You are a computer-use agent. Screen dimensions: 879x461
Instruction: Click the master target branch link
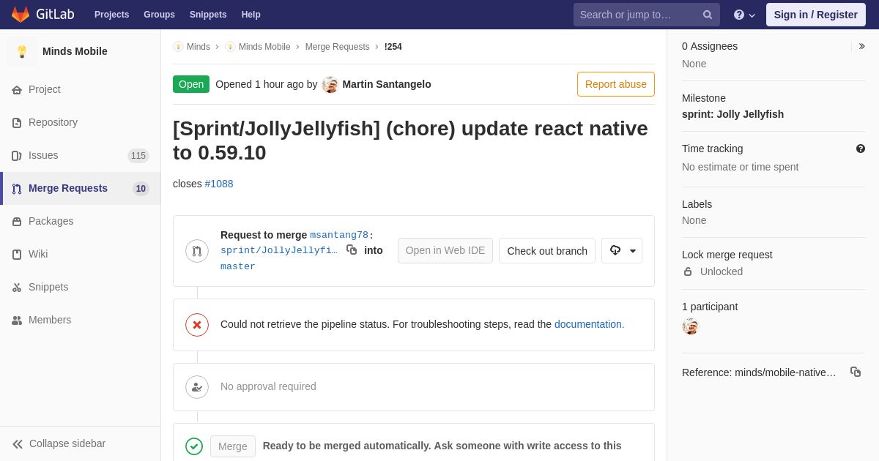238,266
